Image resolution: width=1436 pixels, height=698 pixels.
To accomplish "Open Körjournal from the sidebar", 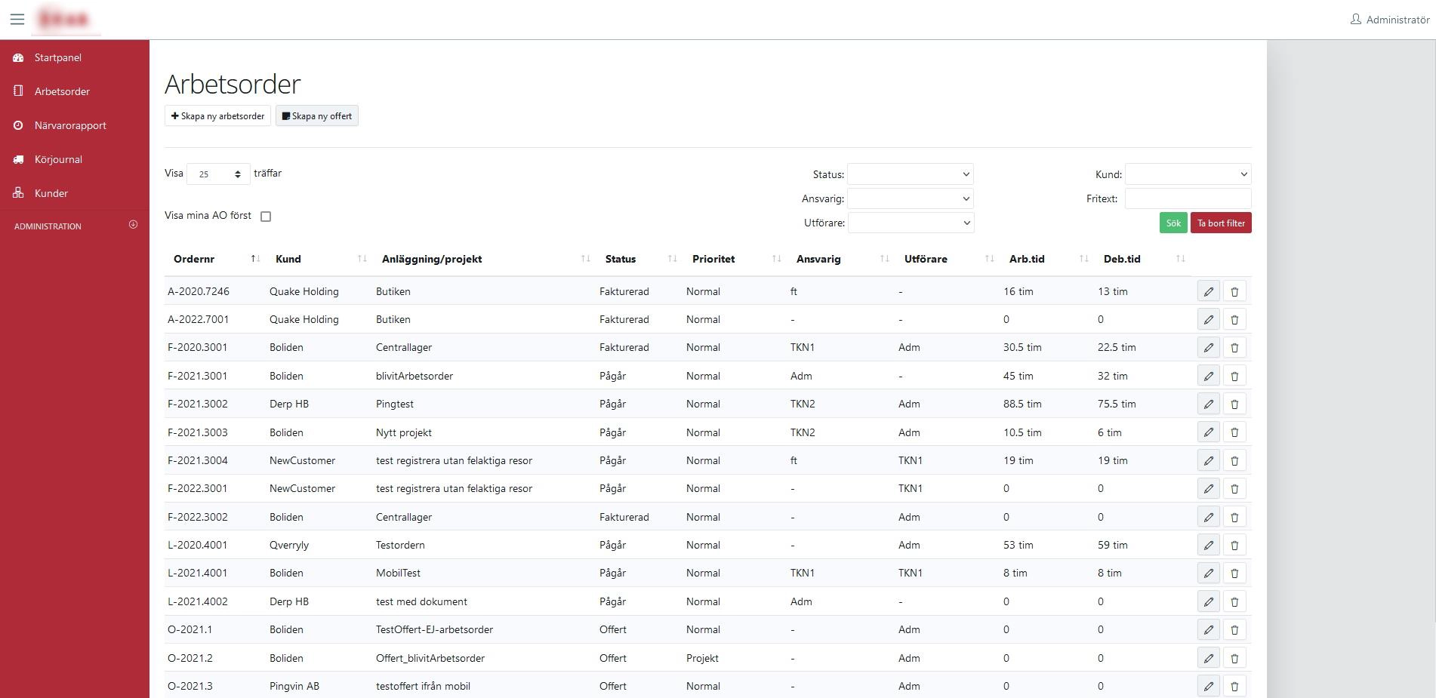I will [58, 159].
